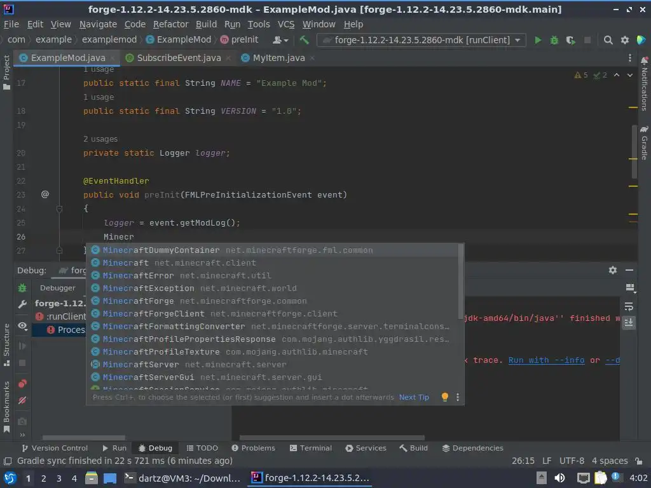Collapse preInit method fold at line 24

(59, 208)
